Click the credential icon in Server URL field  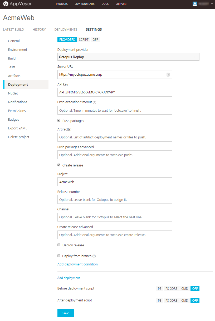click(x=168, y=75)
